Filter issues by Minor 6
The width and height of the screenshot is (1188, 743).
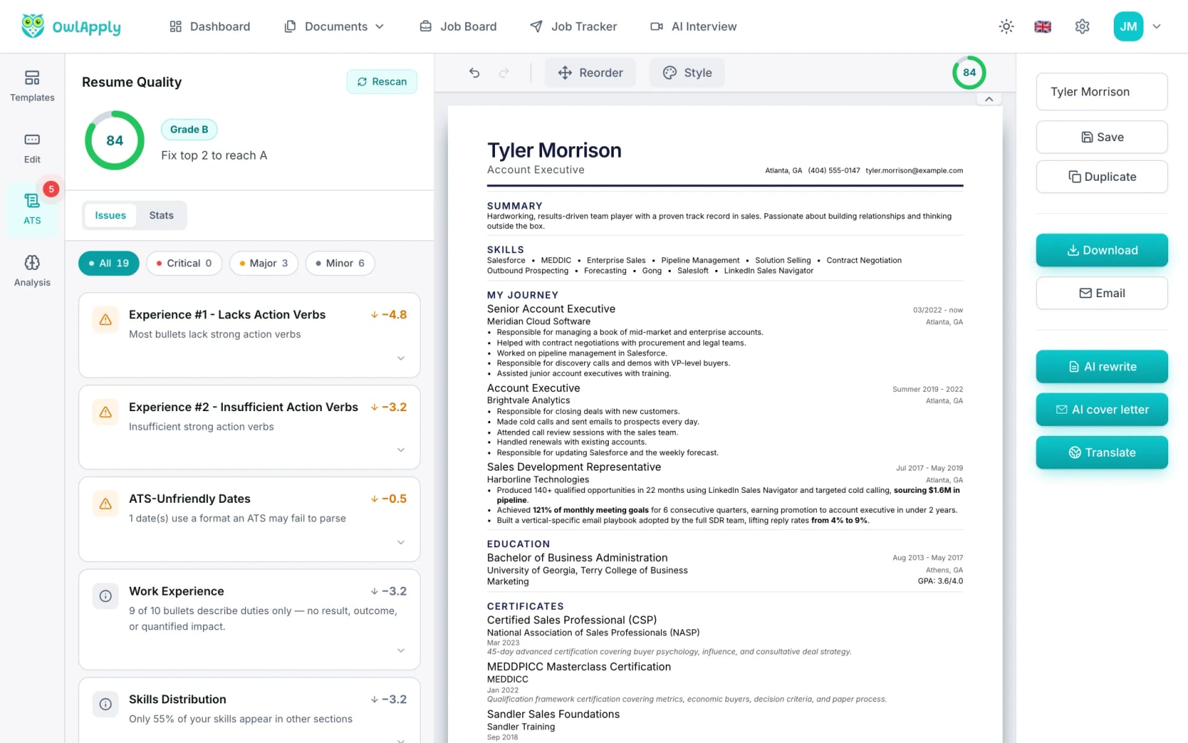[x=340, y=263]
